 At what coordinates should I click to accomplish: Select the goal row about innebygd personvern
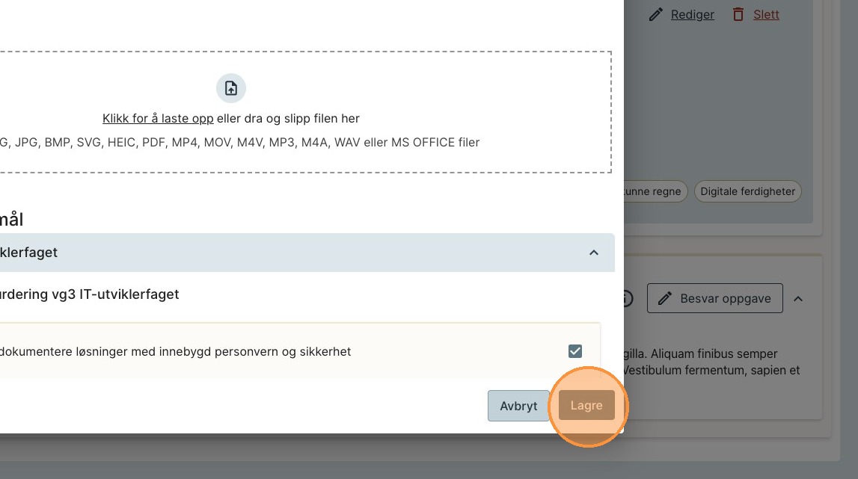coord(224,351)
